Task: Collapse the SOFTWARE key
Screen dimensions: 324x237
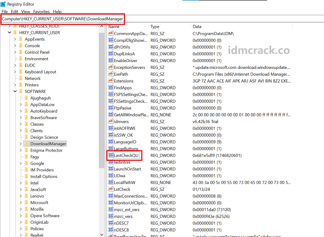Action: click(x=15, y=91)
